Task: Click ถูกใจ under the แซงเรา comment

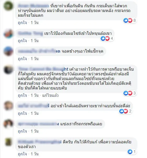Action: coord(22,131)
